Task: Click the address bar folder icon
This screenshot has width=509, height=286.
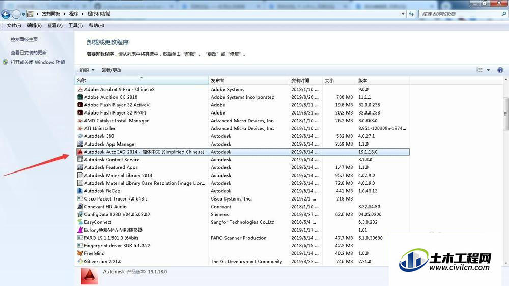Action: click(31, 14)
